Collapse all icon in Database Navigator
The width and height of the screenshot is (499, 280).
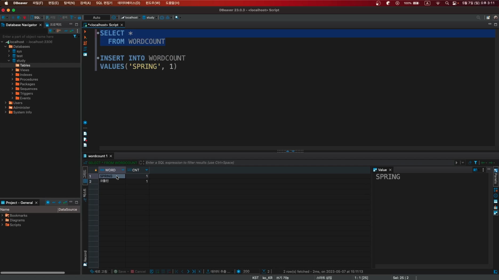pos(66,31)
